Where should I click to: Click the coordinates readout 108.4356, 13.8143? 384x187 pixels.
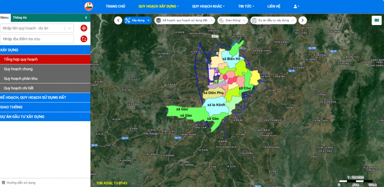coord(112,183)
